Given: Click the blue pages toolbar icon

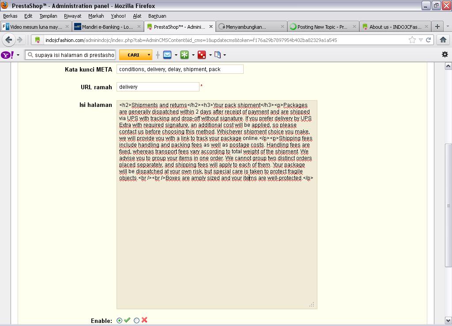Looking at the screenshot, I should [218, 55].
